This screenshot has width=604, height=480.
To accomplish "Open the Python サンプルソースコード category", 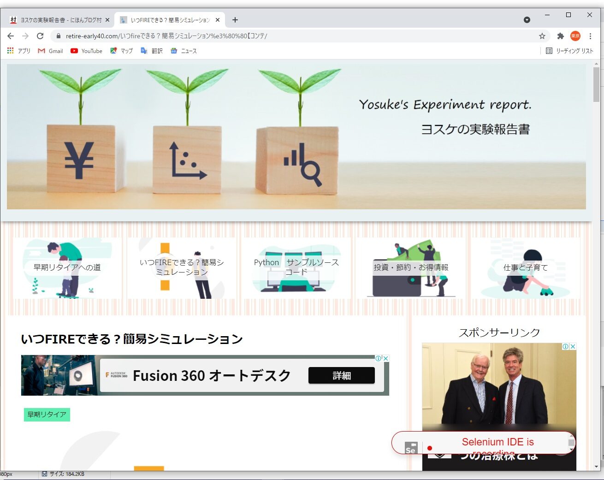I will [296, 267].
